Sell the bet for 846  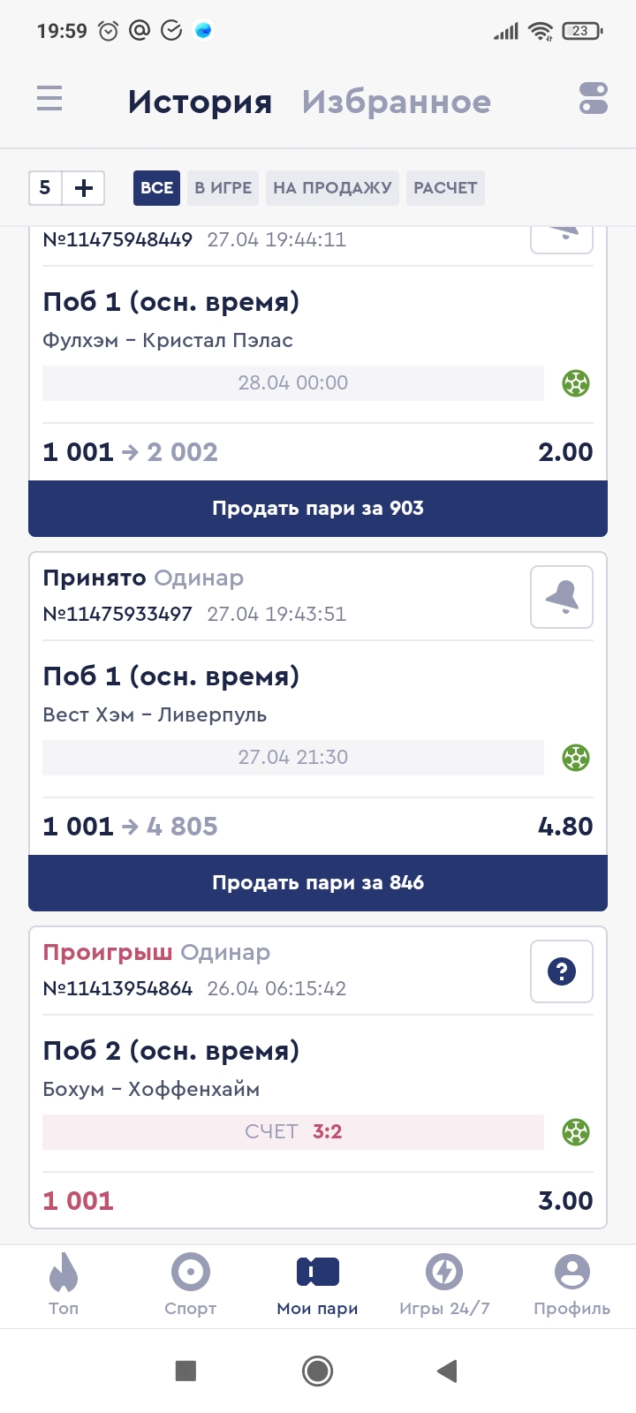pos(318,883)
